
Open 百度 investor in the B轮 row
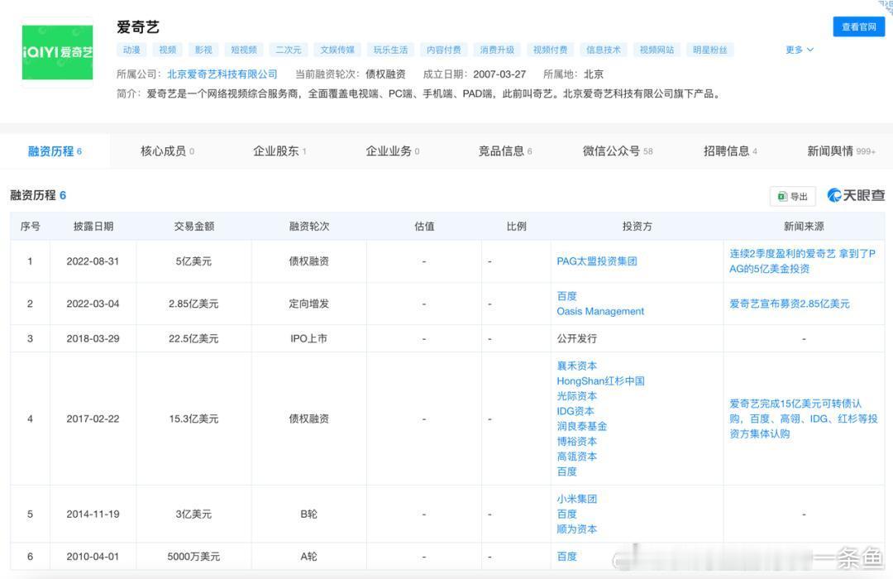[566, 514]
